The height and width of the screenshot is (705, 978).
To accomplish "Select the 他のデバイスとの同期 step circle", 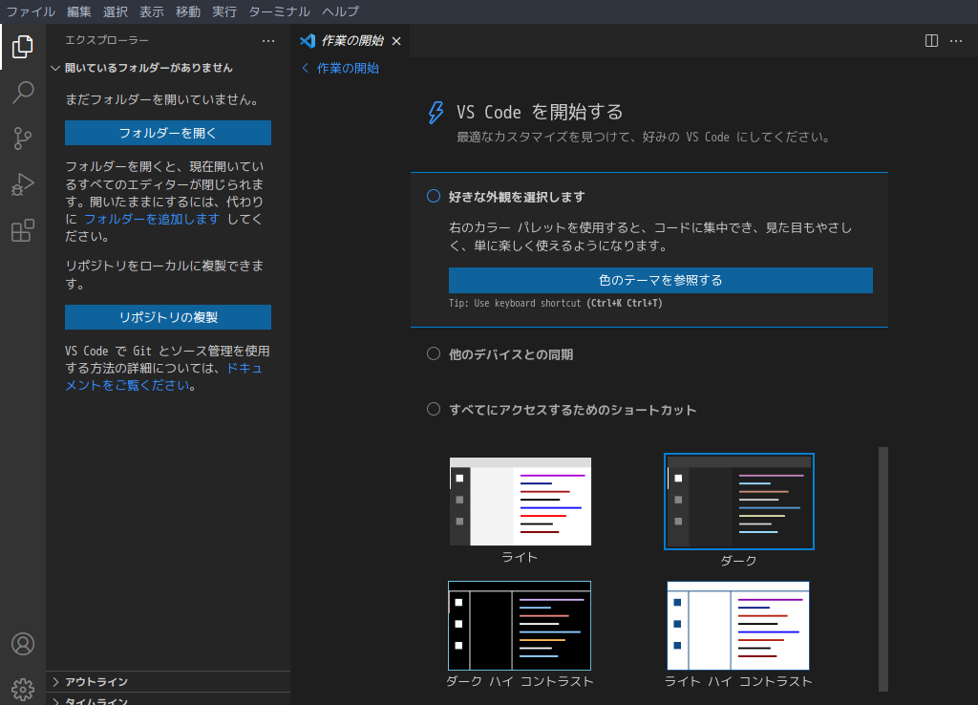I will point(434,353).
